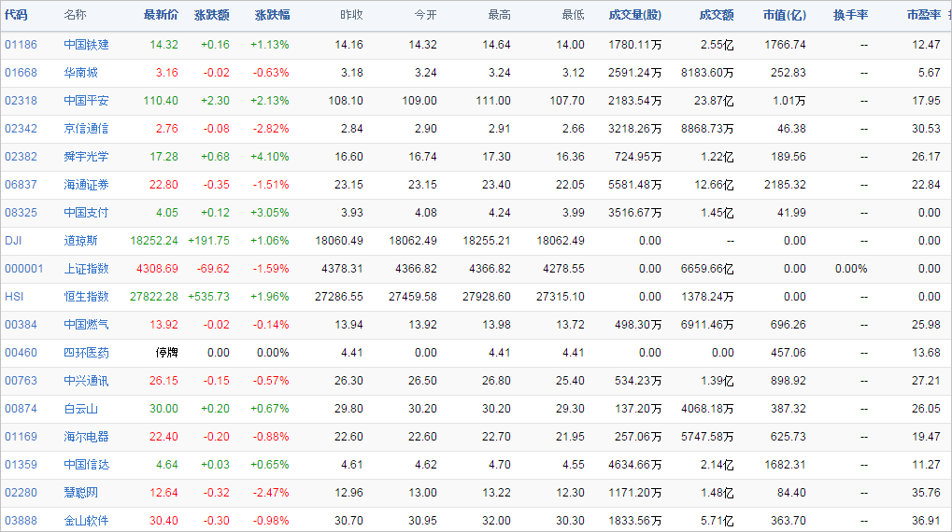Open stock code 01186 link

pos(21,45)
